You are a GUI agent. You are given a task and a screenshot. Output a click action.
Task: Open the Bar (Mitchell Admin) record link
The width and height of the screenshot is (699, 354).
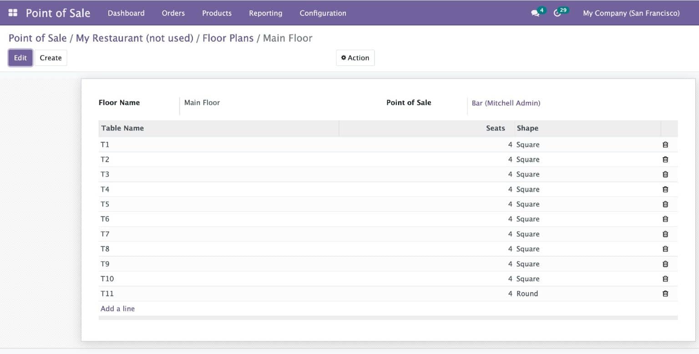click(506, 103)
